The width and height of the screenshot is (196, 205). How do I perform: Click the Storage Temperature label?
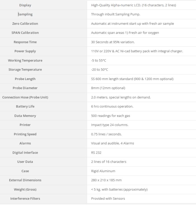coord(25,70)
